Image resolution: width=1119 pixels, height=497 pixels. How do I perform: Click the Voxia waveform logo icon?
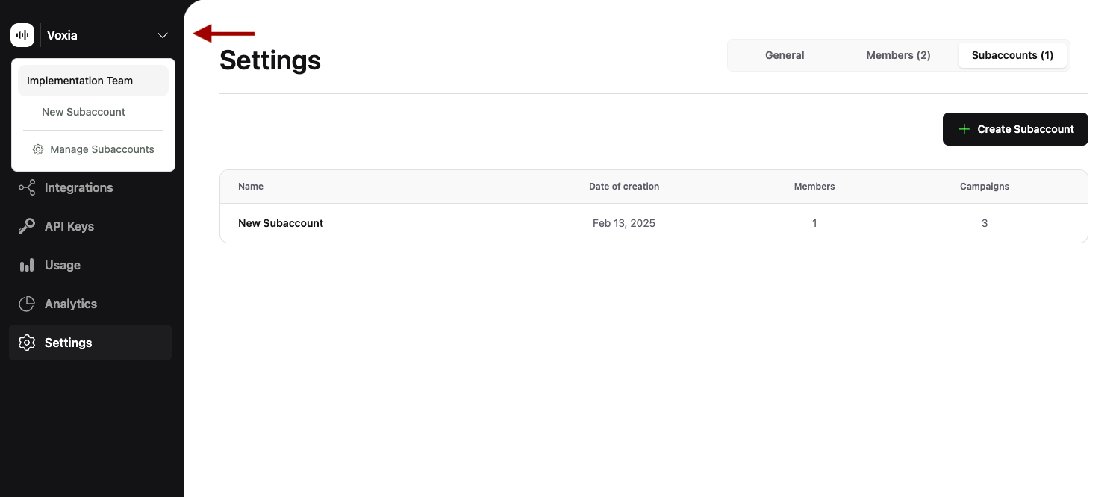coord(22,34)
